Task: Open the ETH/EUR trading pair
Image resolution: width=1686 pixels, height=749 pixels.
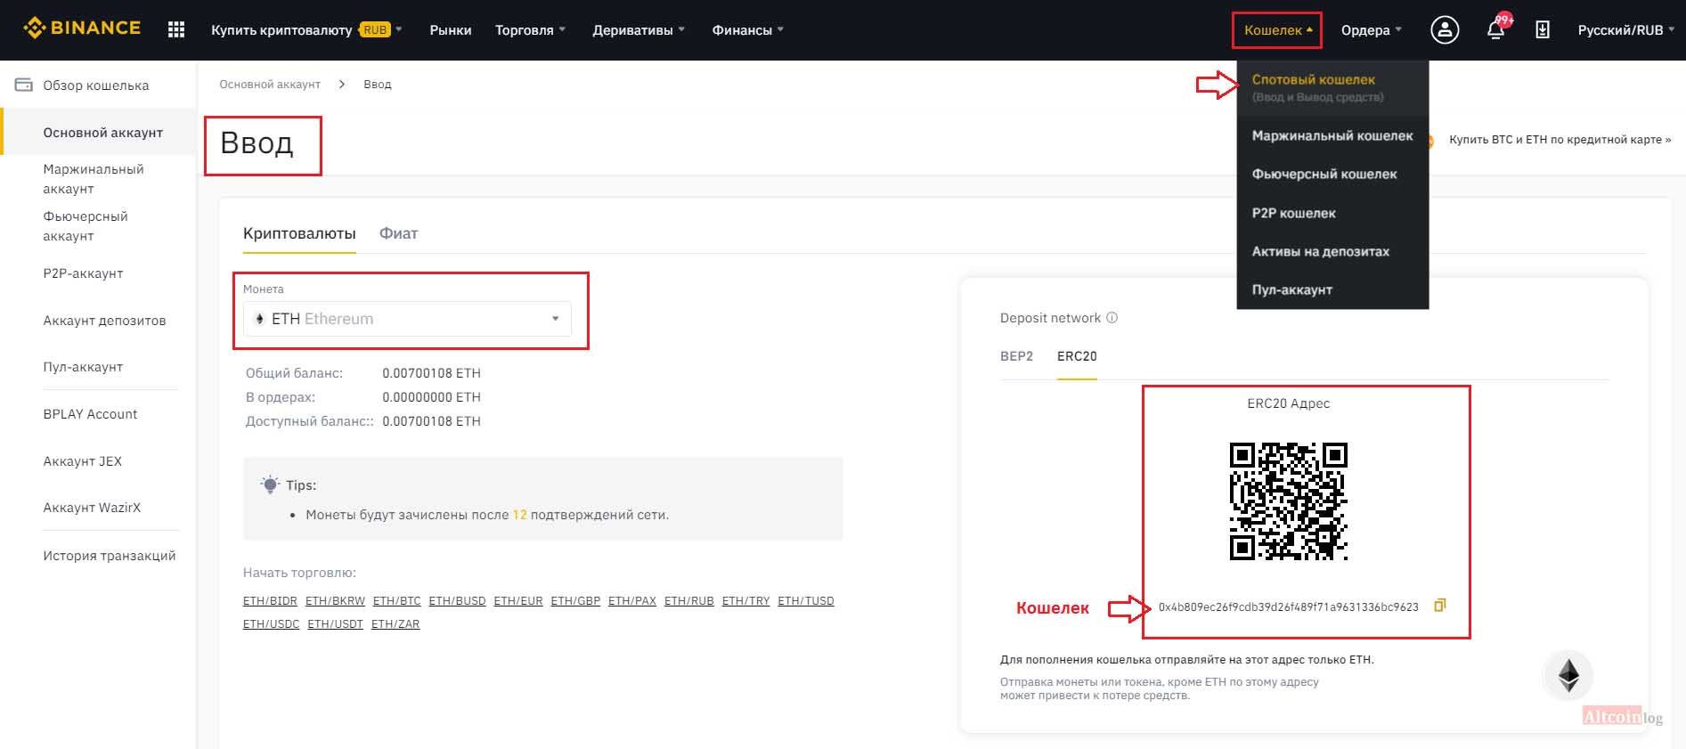Action: (x=518, y=601)
